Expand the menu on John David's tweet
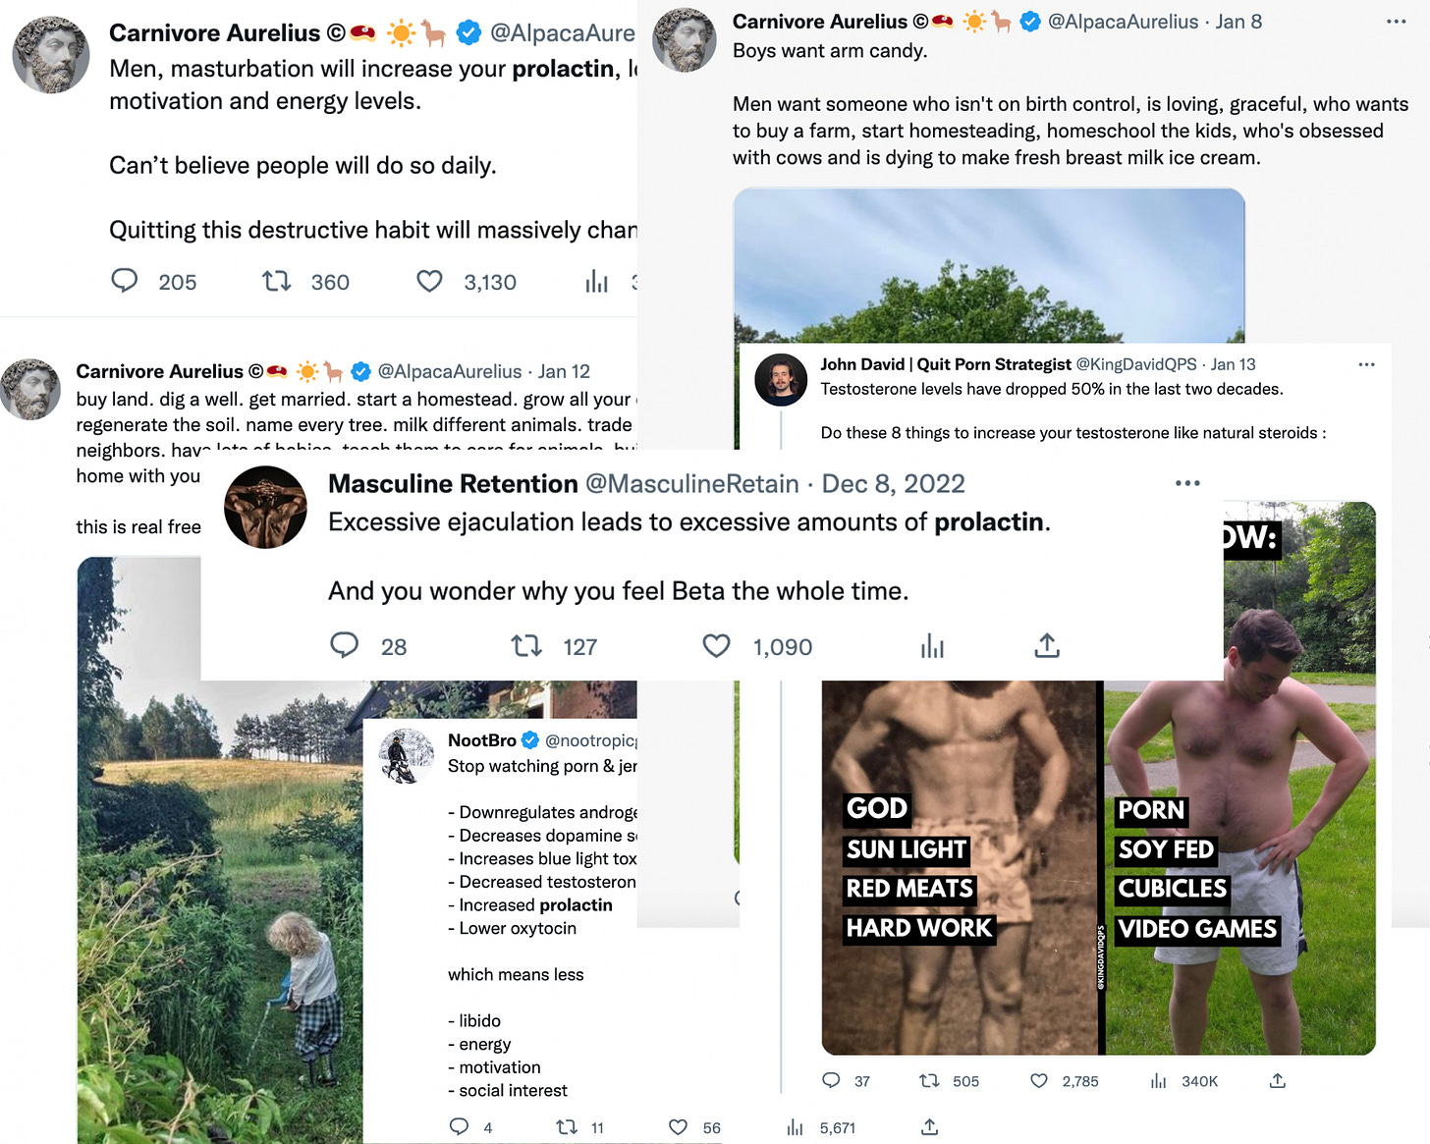Image resolution: width=1430 pixels, height=1144 pixels. click(1366, 364)
